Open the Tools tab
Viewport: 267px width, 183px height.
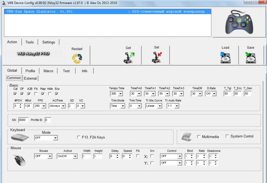(x=29, y=42)
